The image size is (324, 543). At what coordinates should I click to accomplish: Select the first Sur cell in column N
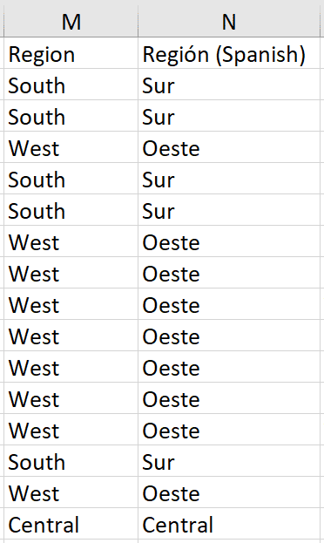(x=229, y=85)
